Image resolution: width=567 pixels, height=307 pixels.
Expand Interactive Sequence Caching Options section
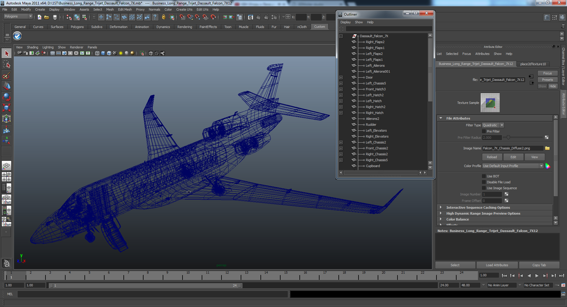coord(441,208)
